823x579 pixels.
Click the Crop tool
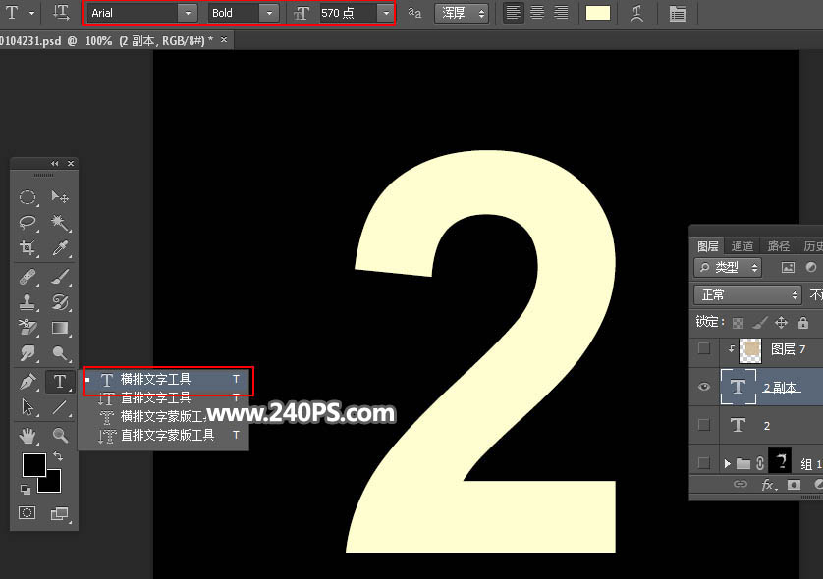pyautogui.click(x=28, y=248)
